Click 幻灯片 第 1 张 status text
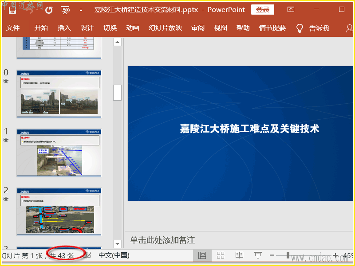Screen dimensions: 355x266 (23, 256)
